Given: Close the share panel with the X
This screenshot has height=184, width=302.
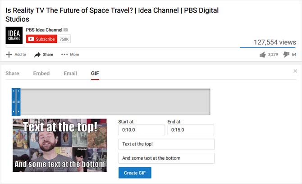Looking at the screenshot, I should click(x=295, y=71).
